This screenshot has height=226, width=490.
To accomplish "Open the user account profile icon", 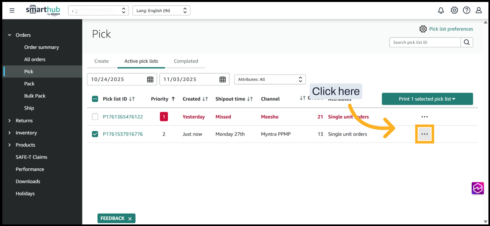I will click(479, 11).
